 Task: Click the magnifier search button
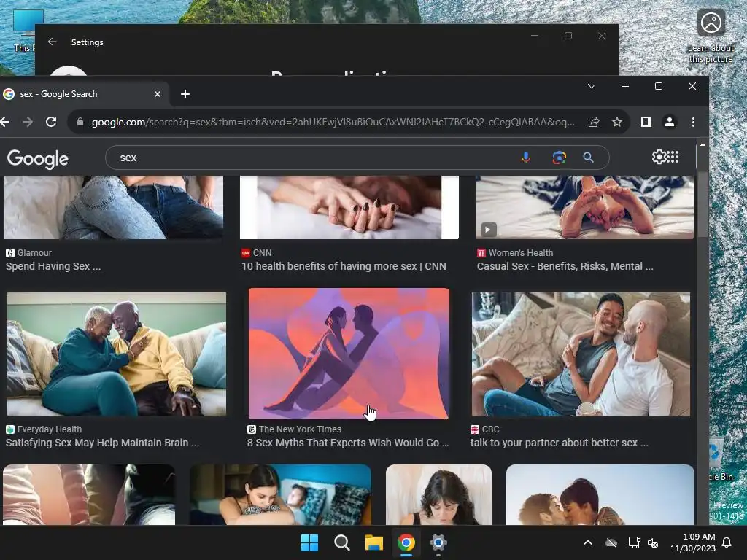click(x=589, y=157)
